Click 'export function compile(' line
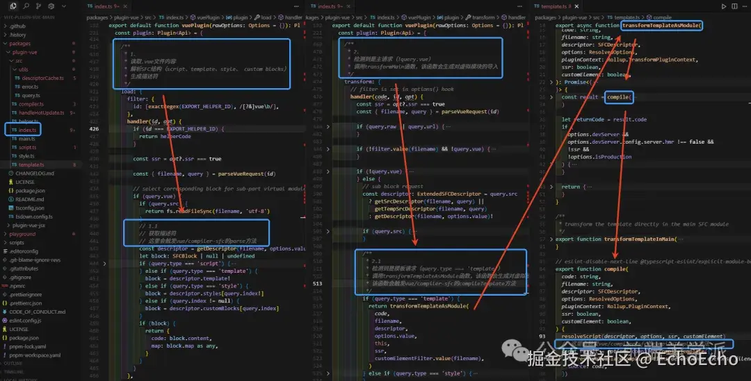The image size is (751, 381). [592, 269]
